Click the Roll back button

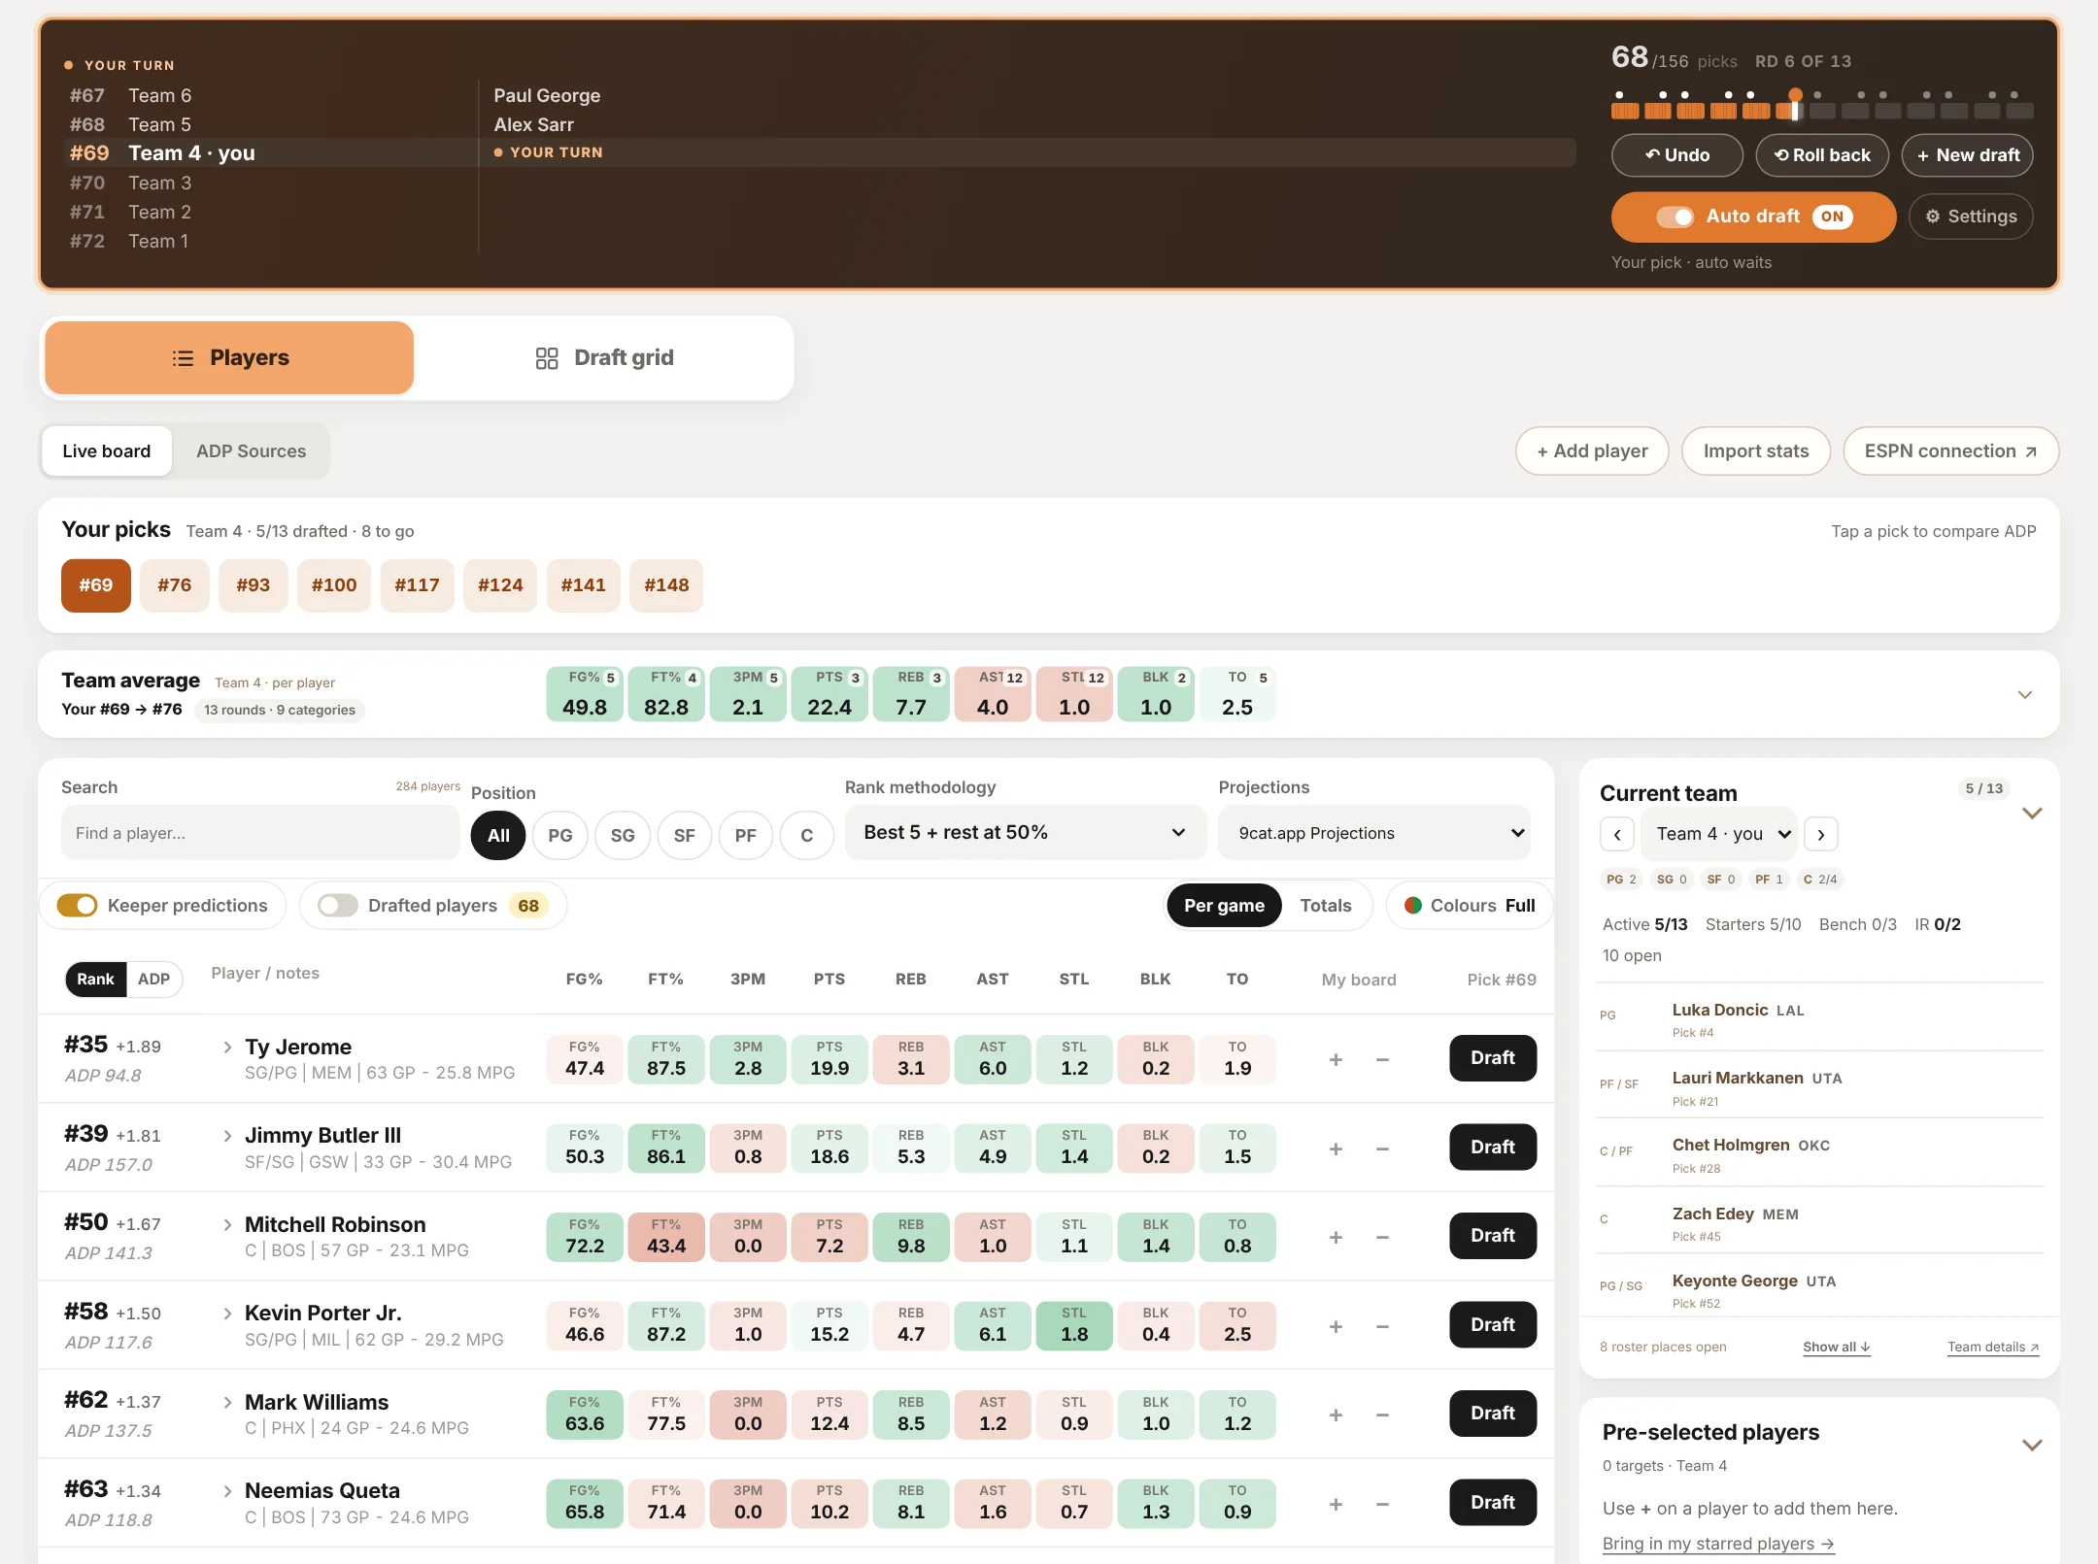(1822, 155)
